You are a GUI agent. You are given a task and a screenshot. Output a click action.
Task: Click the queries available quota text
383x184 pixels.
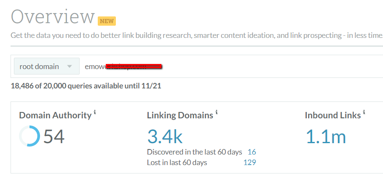86,86
